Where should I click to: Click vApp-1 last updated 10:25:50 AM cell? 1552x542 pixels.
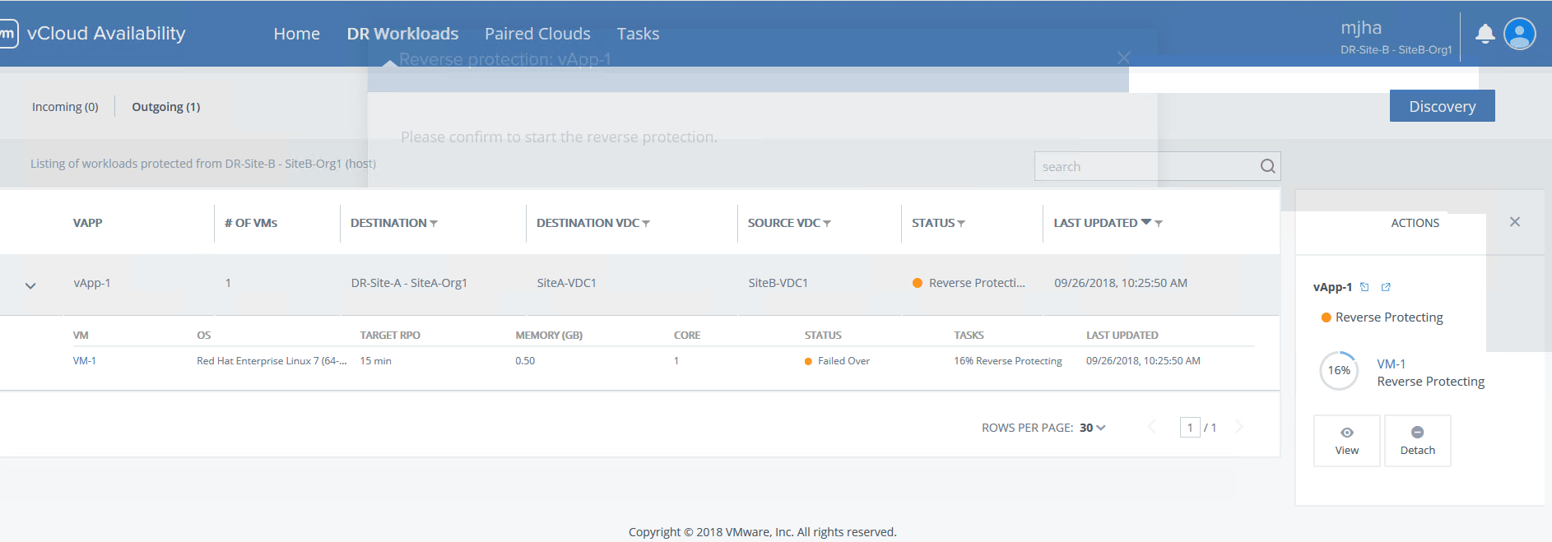1121,283
